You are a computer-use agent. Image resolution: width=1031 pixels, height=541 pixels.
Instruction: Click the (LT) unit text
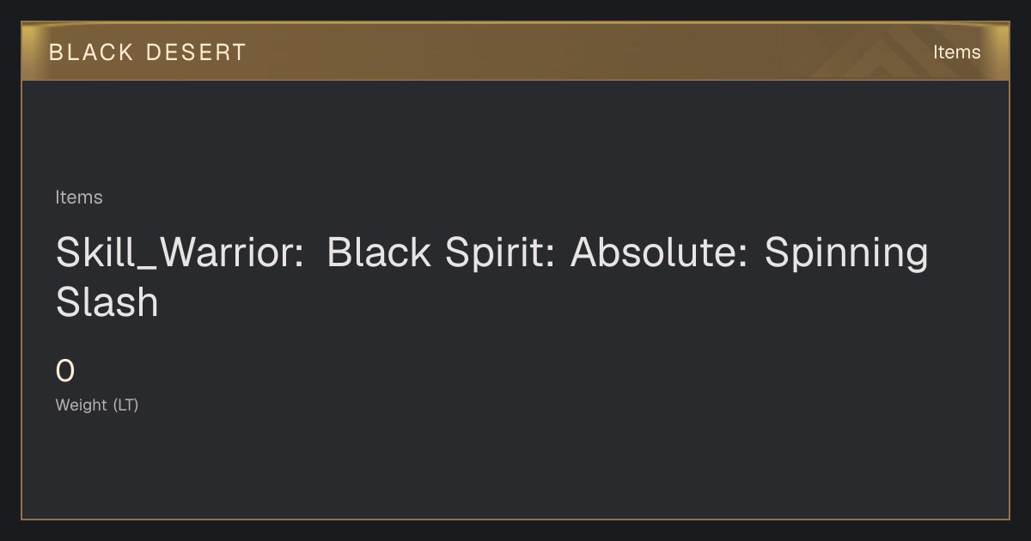tap(125, 405)
